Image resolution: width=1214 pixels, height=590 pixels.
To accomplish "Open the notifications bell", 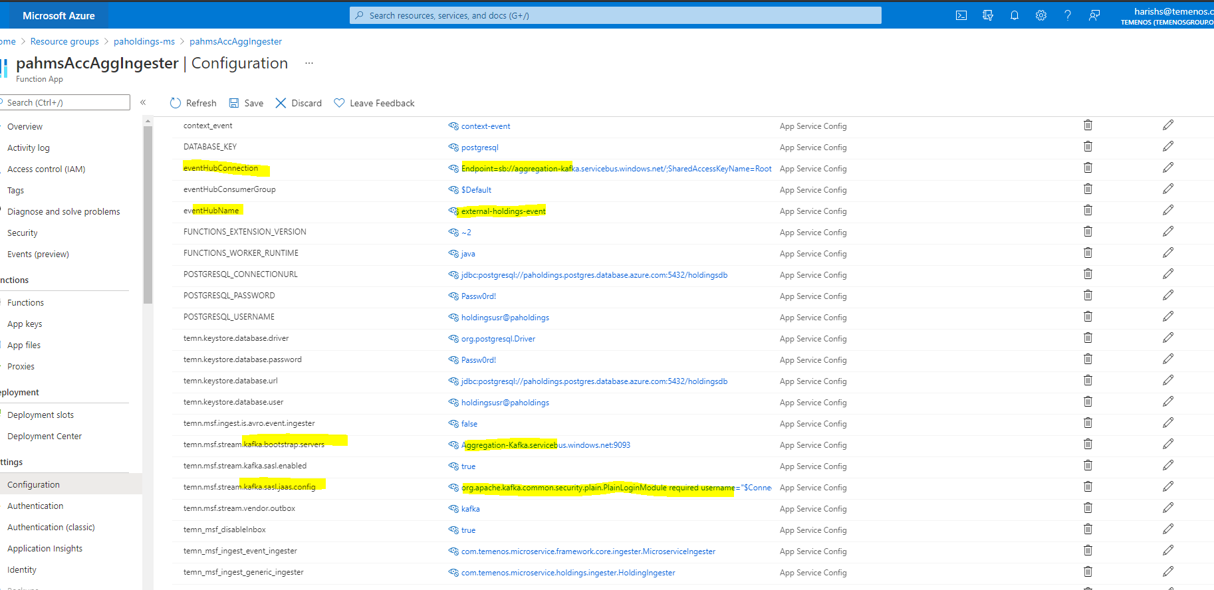I will coord(1014,15).
